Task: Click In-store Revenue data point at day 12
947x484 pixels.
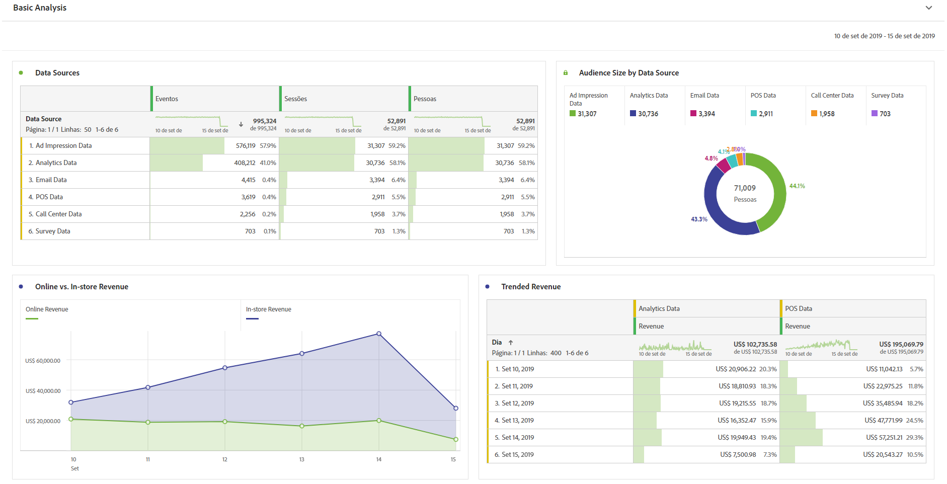Action: (x=225, y=368)
